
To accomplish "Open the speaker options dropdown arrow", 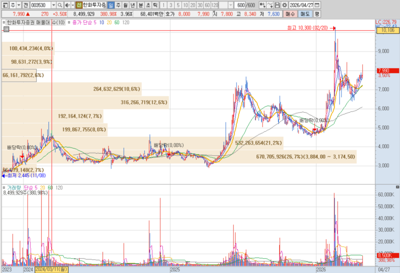I will click(73, 5).
